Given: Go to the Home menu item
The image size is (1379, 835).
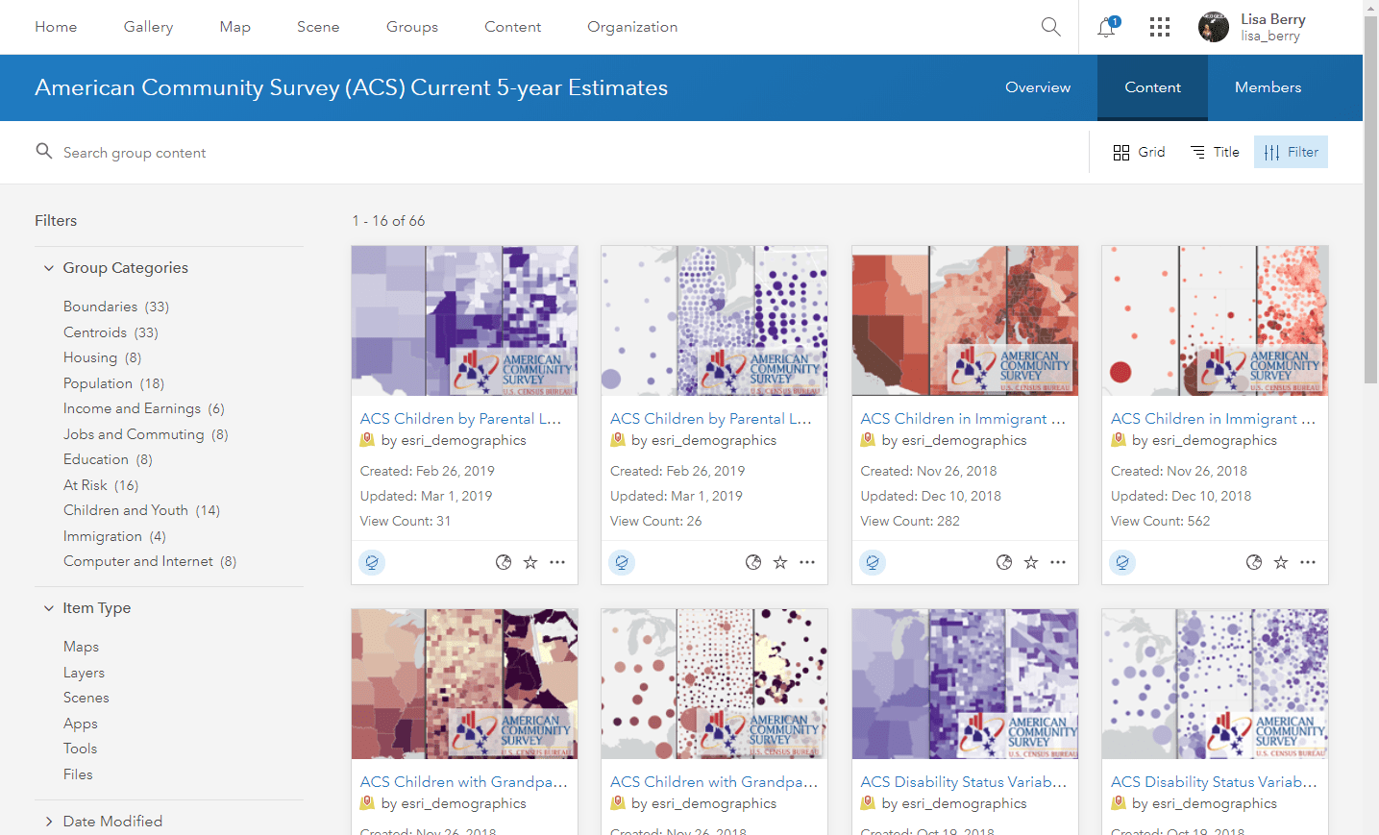Looking at the screenshot, I should 56,27.
